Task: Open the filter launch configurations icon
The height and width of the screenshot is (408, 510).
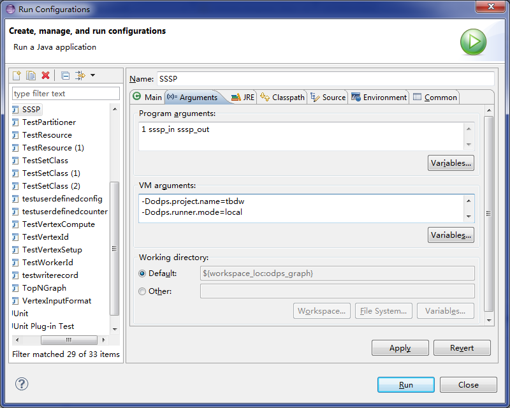Action: pos(79,75)
